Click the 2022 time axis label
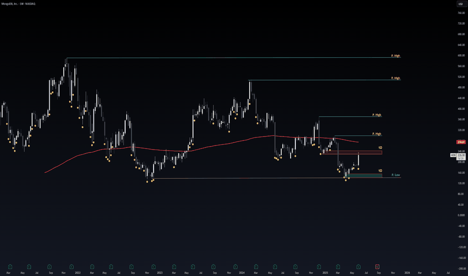Viewport: 468px width, 276px height. point(78,272)
